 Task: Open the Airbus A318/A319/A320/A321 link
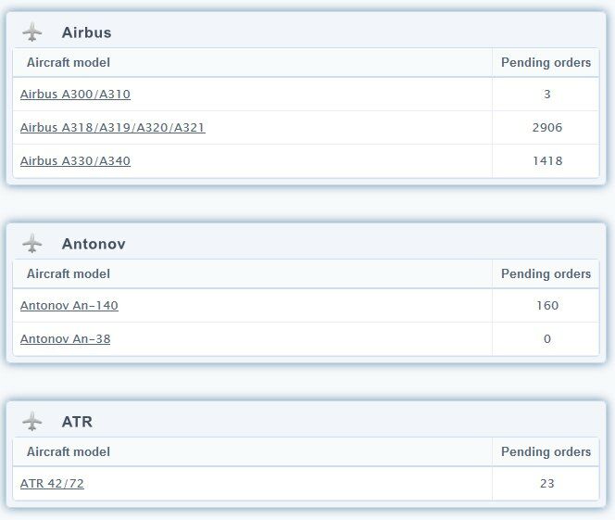pyautogui.click(x=112, y=128)
